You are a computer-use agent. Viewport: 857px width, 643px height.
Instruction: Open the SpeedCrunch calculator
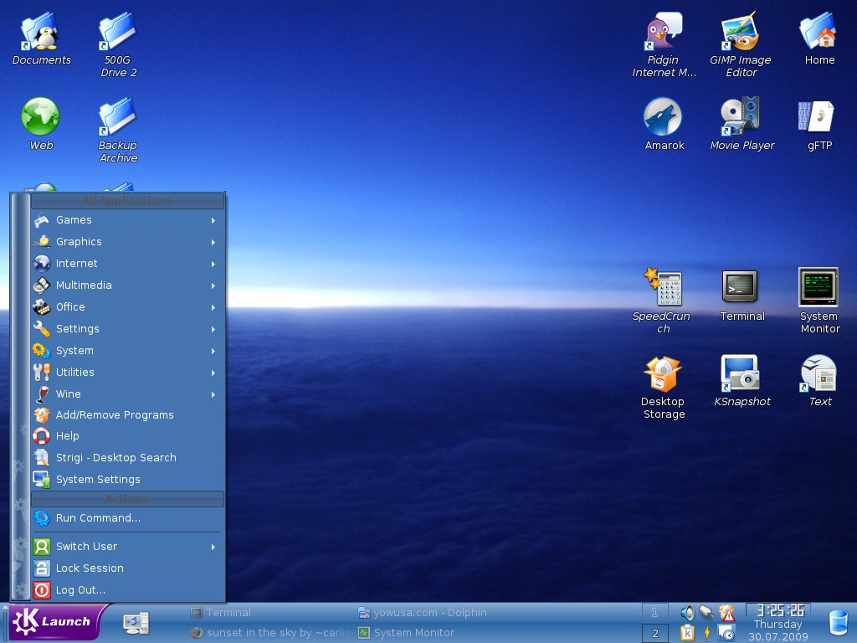pyautogui.click(x=662, y=289)
